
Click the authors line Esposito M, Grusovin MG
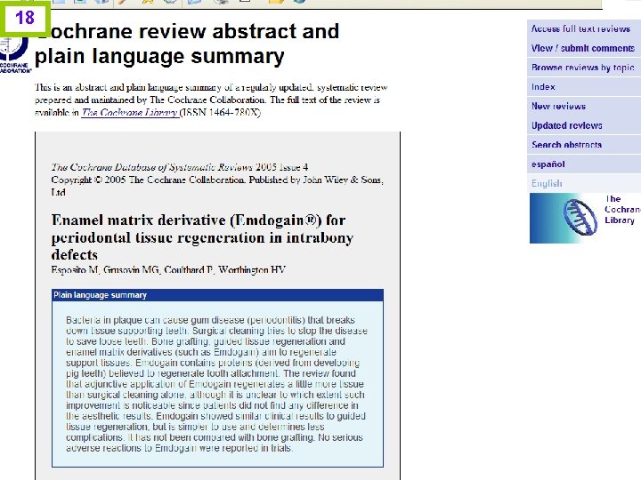point(168,270)
